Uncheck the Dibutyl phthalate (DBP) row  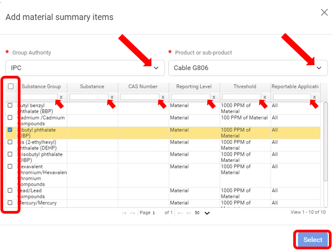click(10, 130)
